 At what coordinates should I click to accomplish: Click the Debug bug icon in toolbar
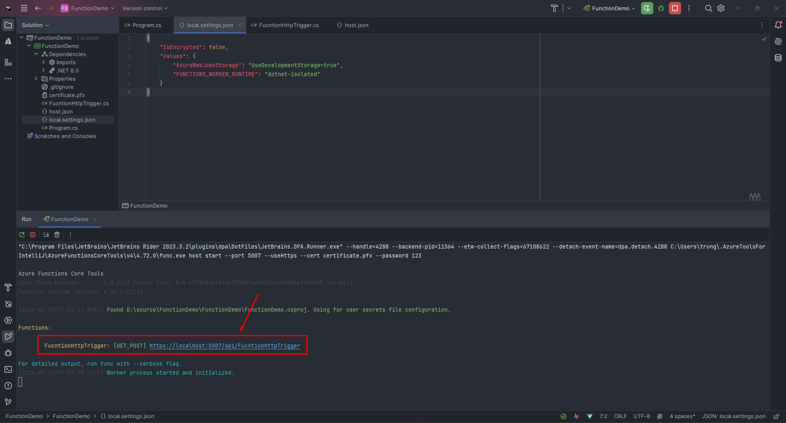coord(661,8)
